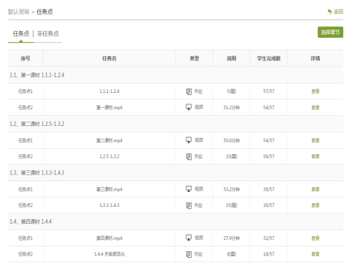Click the green 返回 back arrow icon
The width and height of the screenshot is (360, 274).
(329, 11)
